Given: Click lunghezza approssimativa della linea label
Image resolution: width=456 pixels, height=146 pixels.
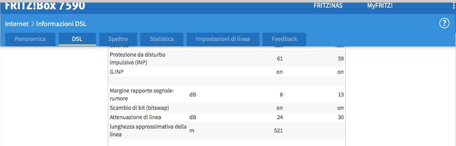Looking at the screenshot, I should click(x=148, y=131).
